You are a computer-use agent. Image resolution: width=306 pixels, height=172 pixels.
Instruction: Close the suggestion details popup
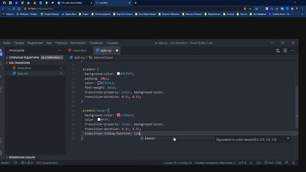[288, 138]
